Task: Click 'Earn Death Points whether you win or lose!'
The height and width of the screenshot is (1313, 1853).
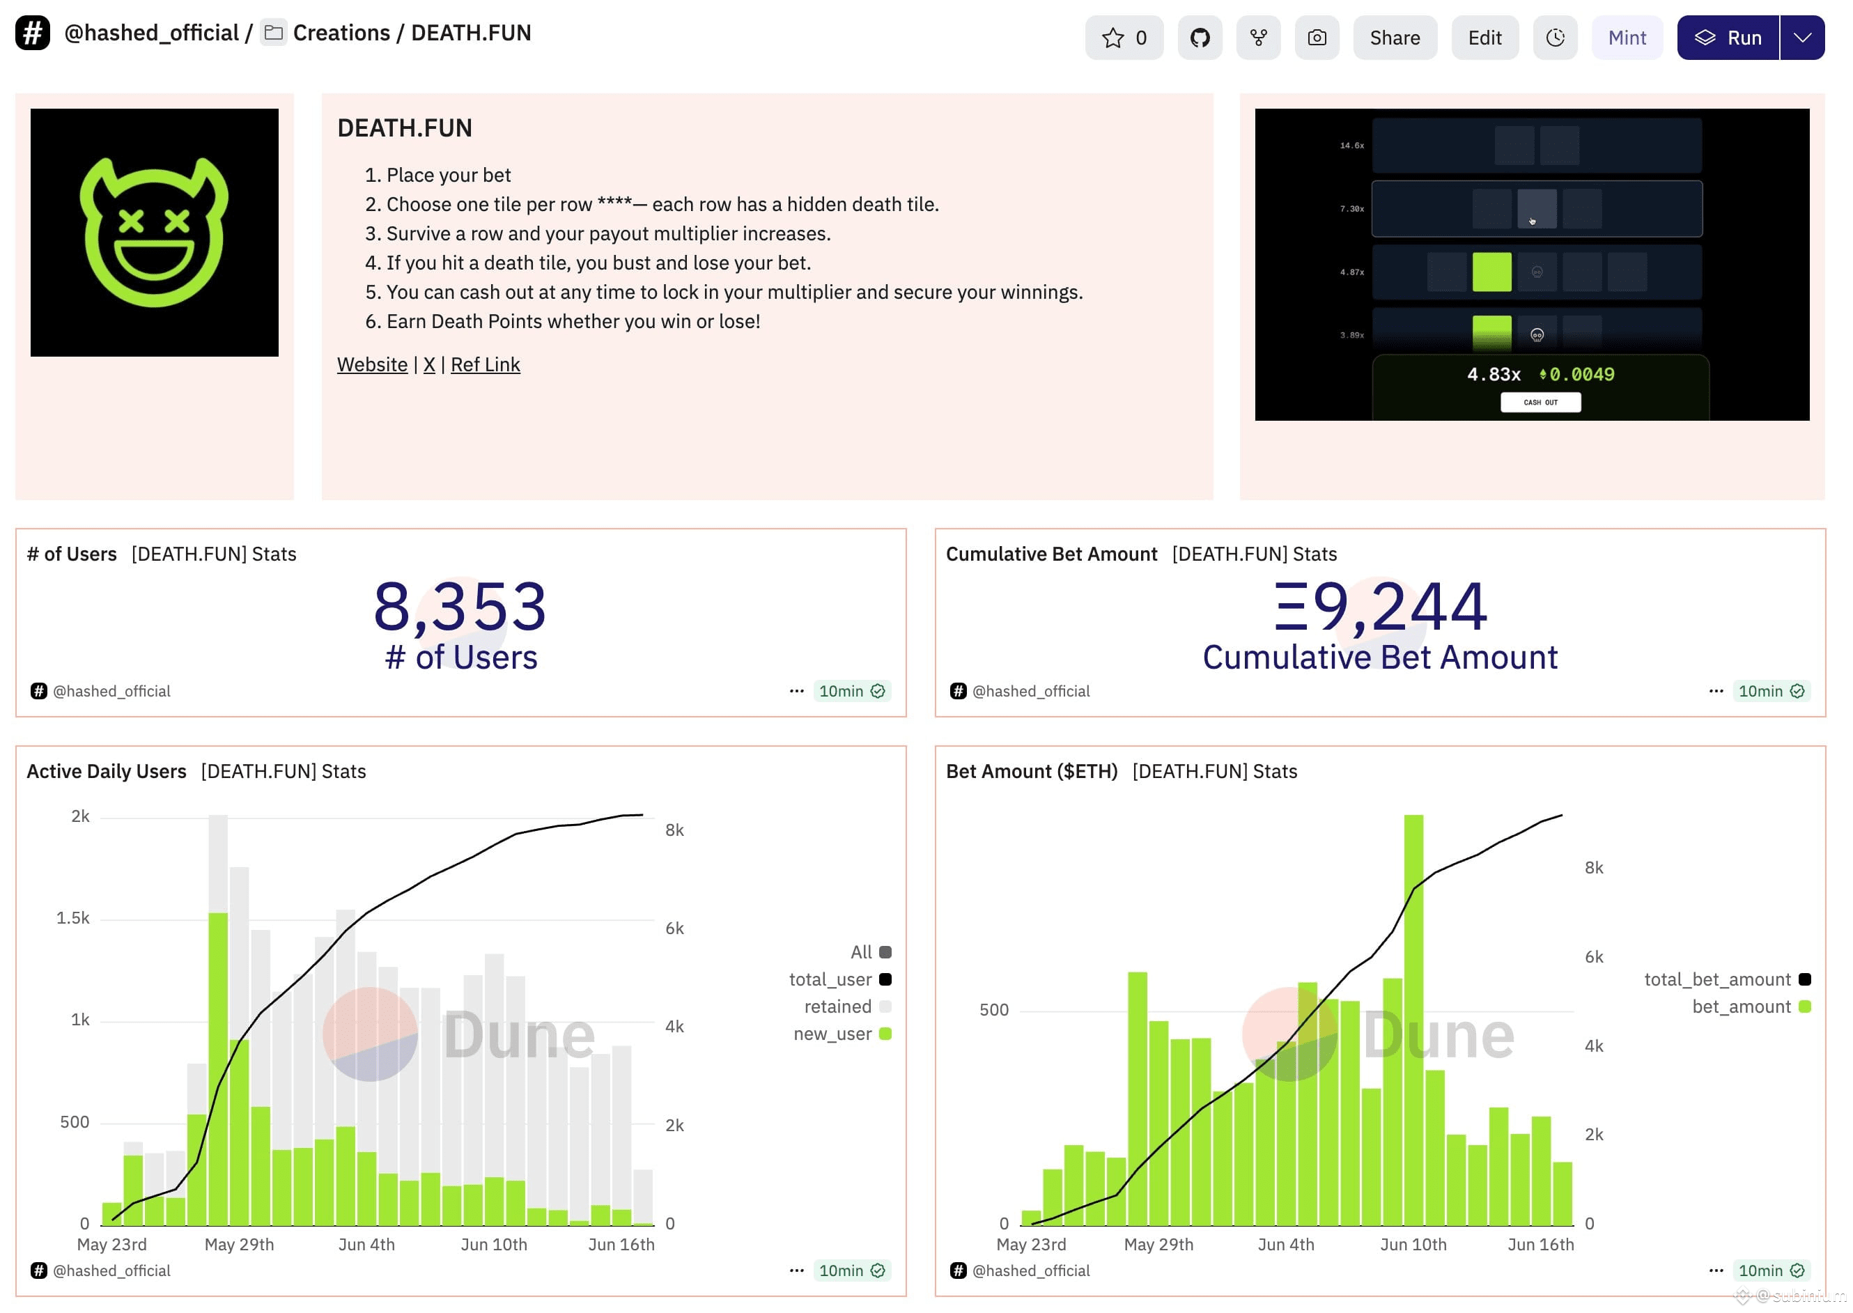Action: pyautogui.click(x=573, y=322)
